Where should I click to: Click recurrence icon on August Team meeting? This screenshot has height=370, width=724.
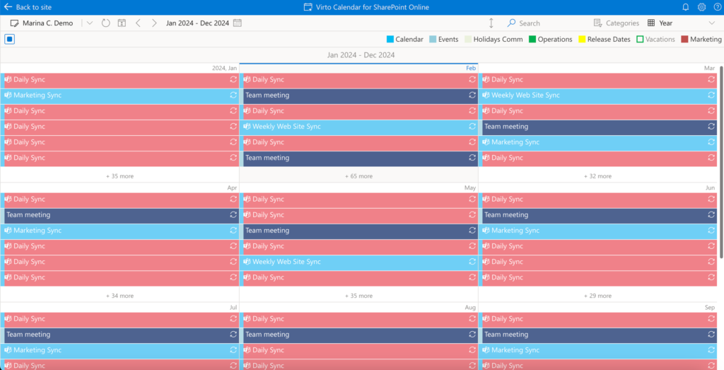coord(472,335)
